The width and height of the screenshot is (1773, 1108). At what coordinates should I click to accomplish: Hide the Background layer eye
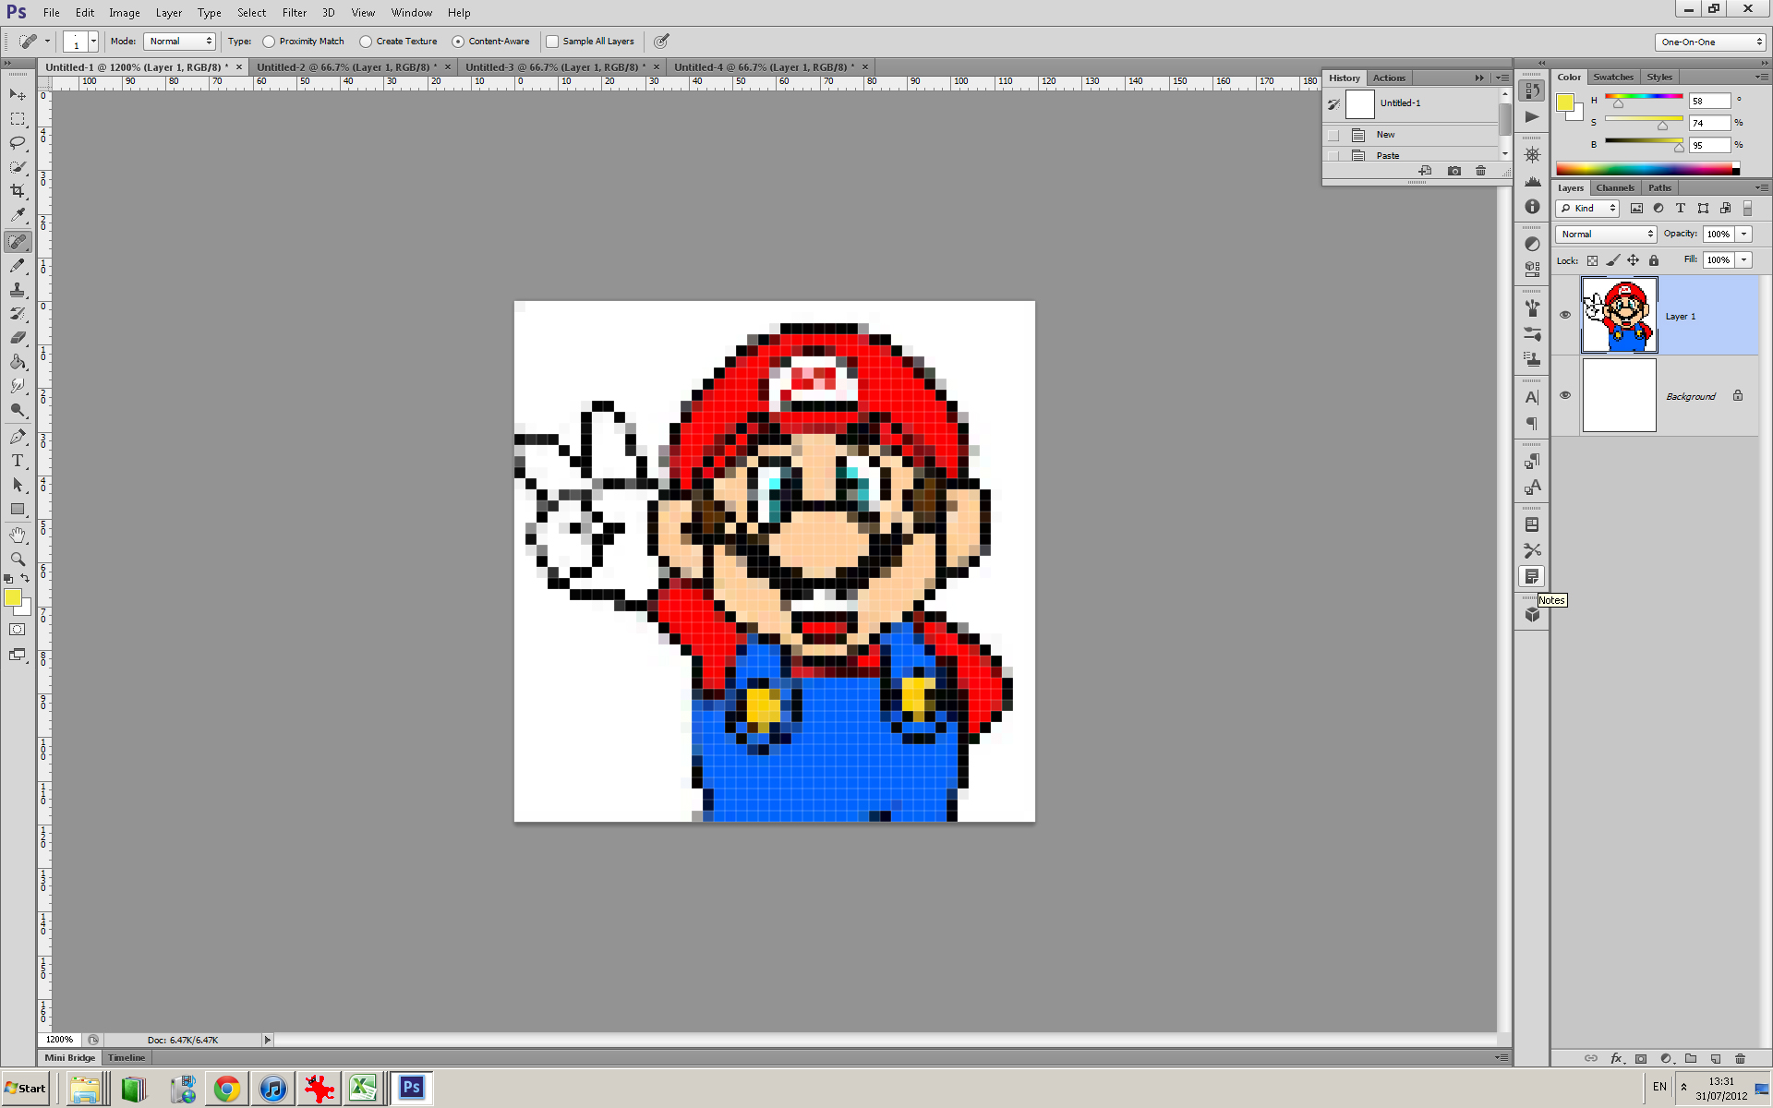[x=1565, y=395]
